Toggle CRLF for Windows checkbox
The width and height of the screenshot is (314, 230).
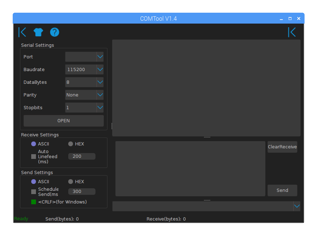tap(34, 202)
